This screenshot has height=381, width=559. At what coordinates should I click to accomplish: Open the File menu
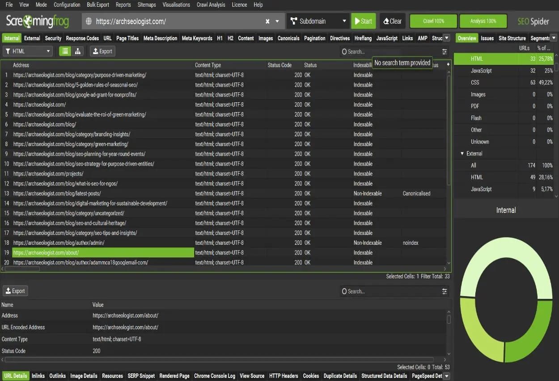coord(9,4)
